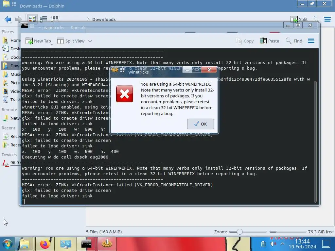Click the Dolphin Split button

pyautogui.click(x=299, y=19)
